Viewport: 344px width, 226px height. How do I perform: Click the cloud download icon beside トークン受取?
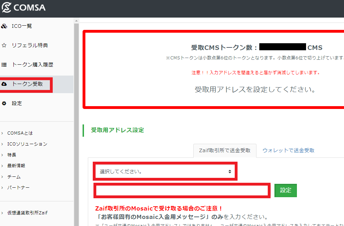point(4,84)
